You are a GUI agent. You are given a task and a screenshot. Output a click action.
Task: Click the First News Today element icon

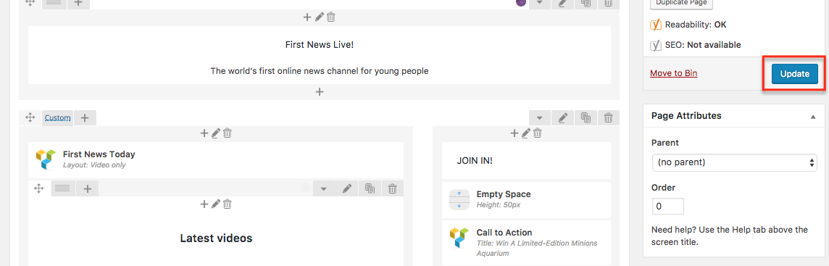point(46,159)
